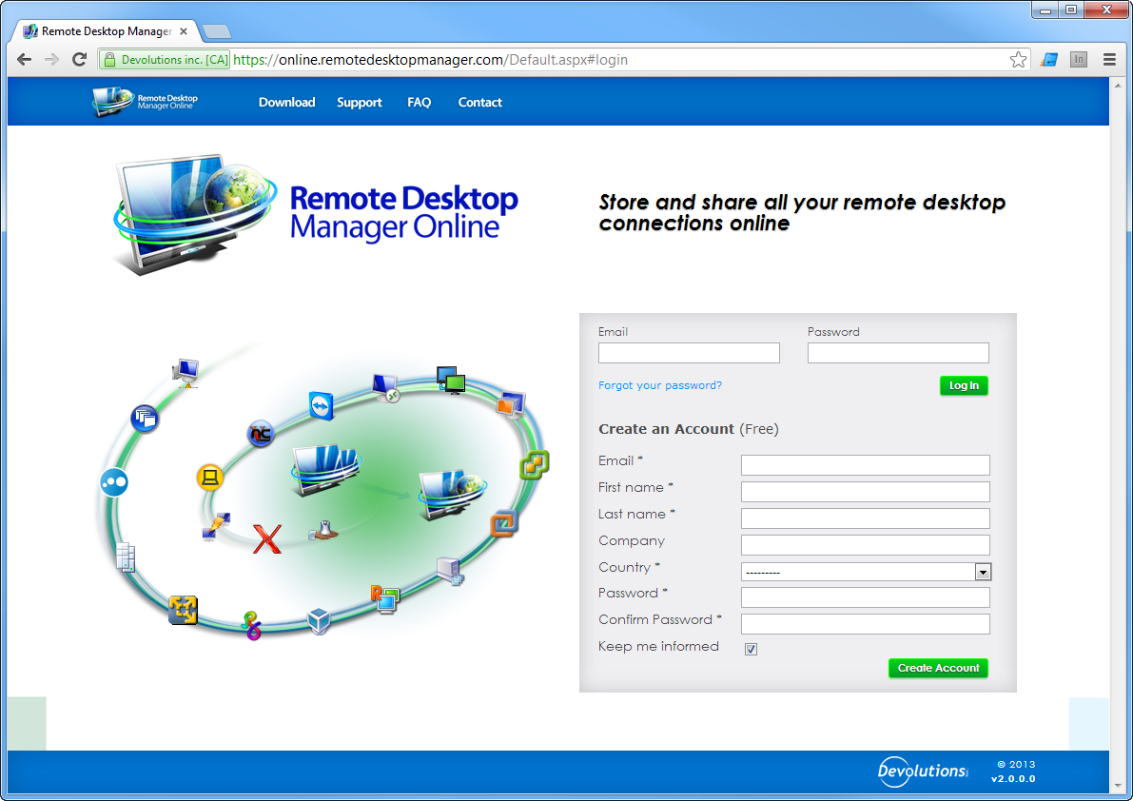Viewport: 1133px width, 801px height.
Task: Click the "v2.0.0.0" version text in the footer
Action: coord(1013,779)
